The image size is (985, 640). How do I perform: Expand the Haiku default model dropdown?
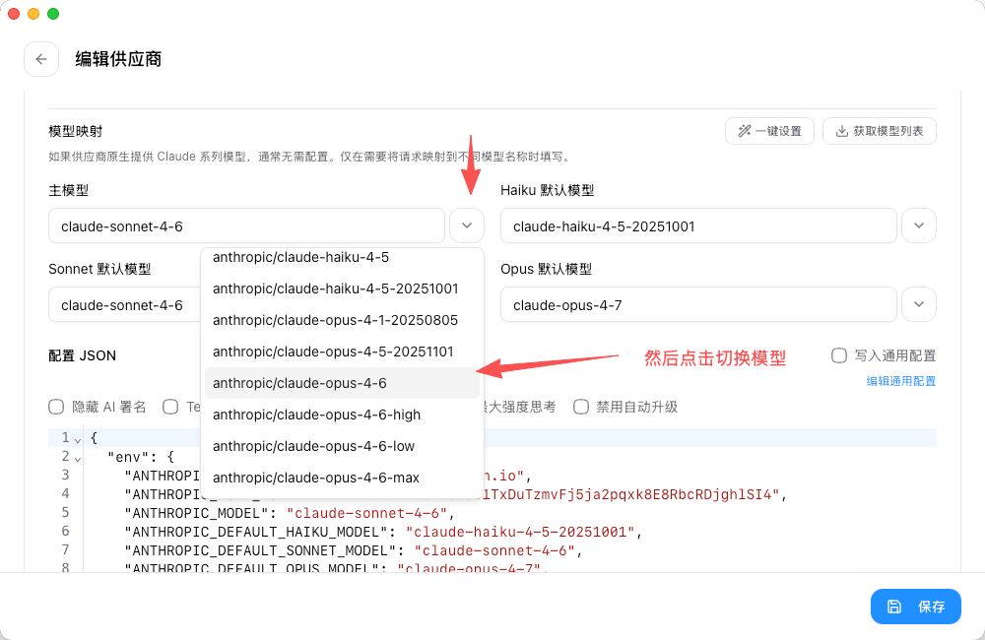click(x=919, y=225)
